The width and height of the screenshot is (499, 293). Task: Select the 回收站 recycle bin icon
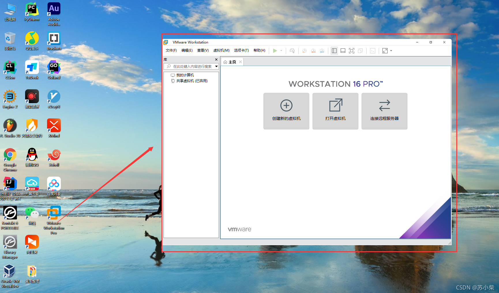pos(10,41)
